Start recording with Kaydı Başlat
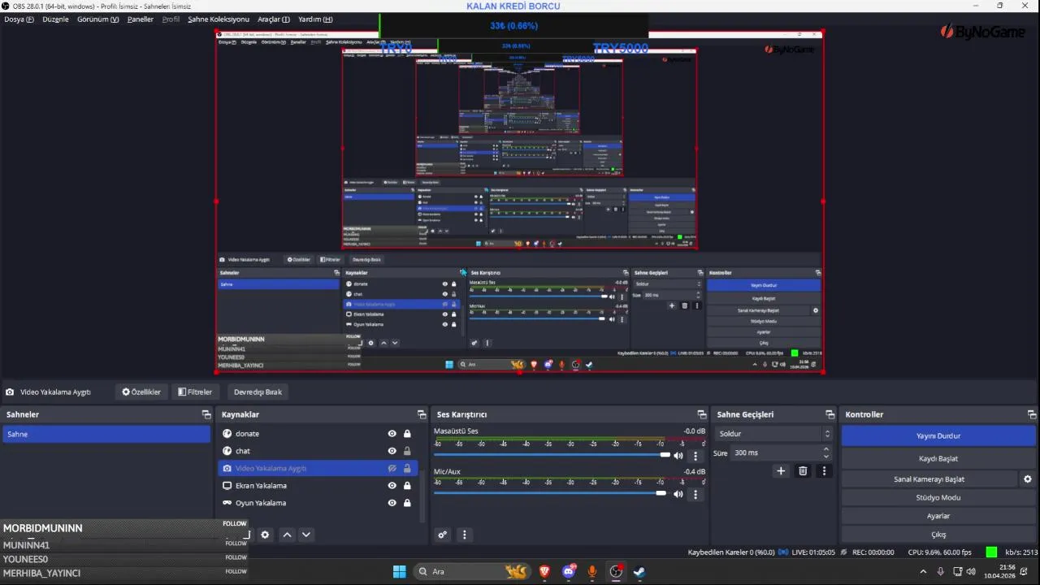The width and height of the screenshot is (1040, 585). (938, 459)
